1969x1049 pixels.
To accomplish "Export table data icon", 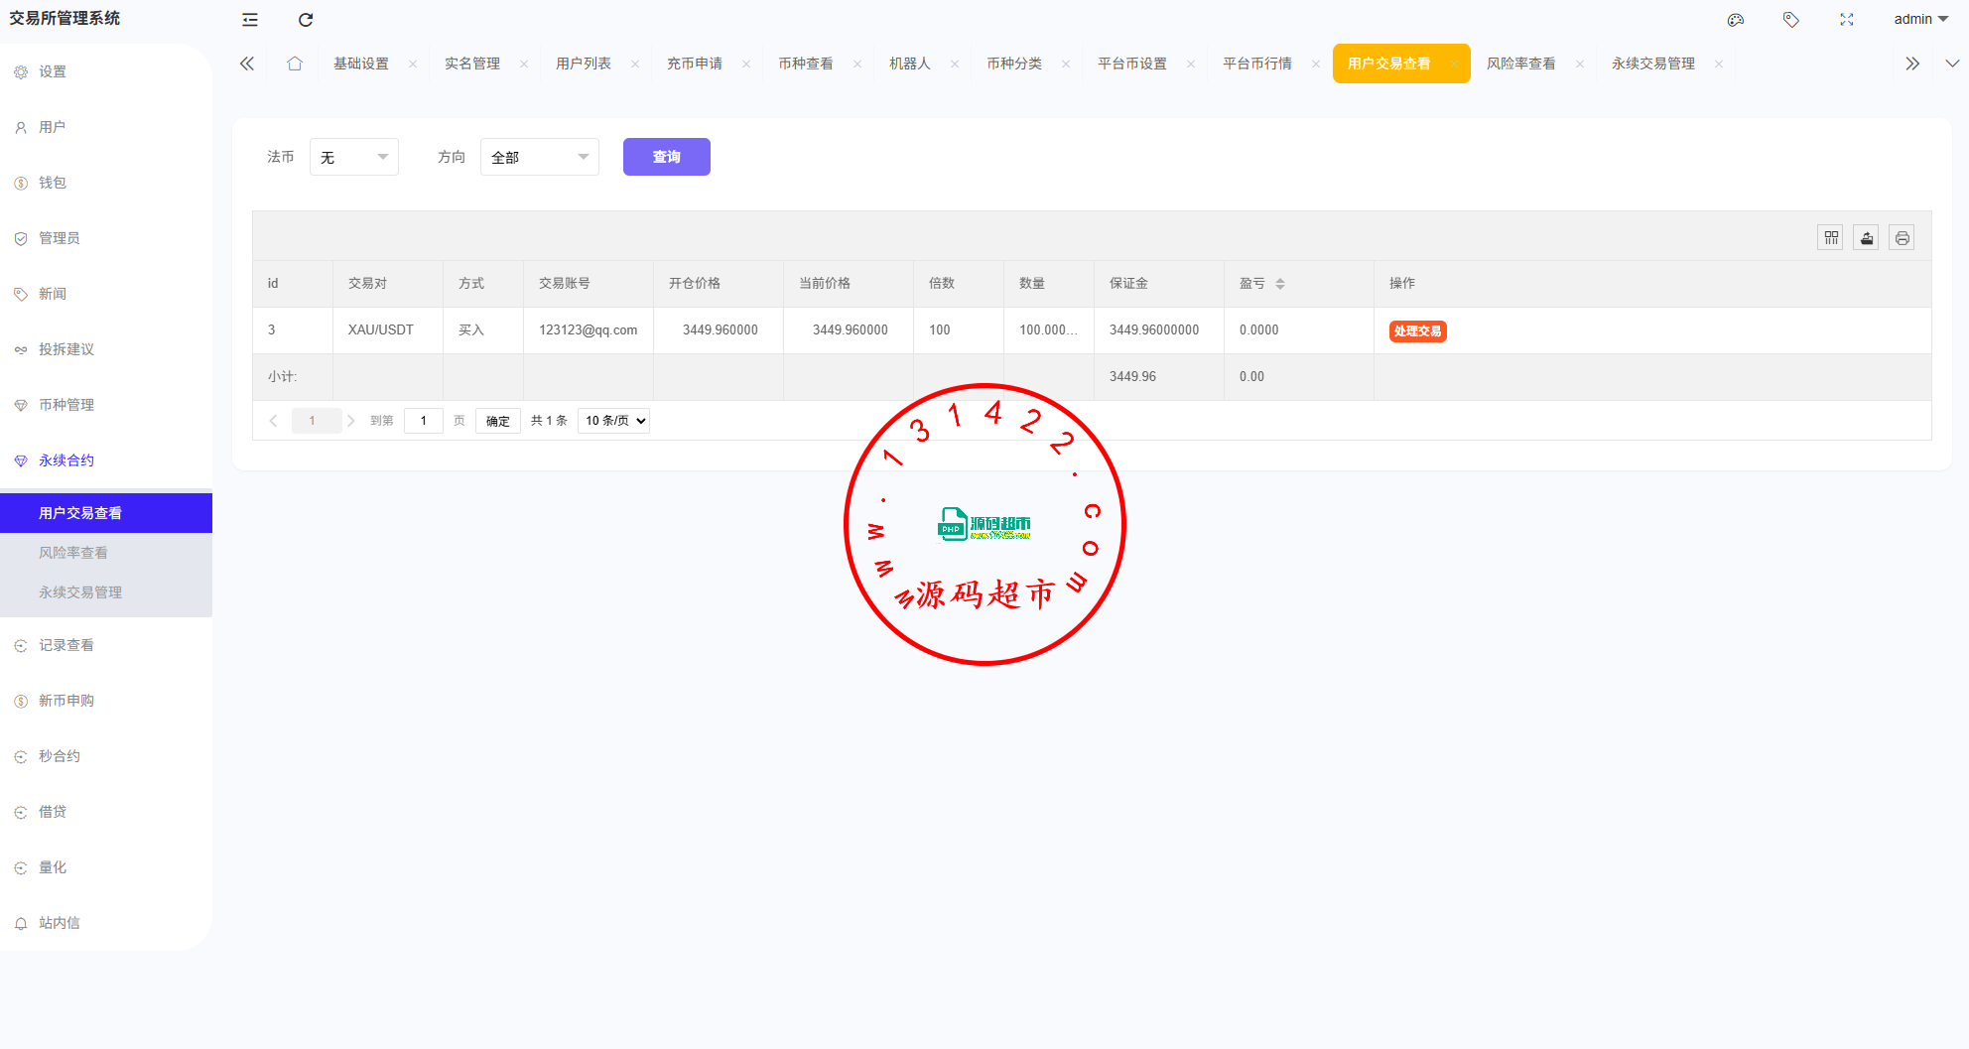I will pyautogui.click(x=1867, y=238).
